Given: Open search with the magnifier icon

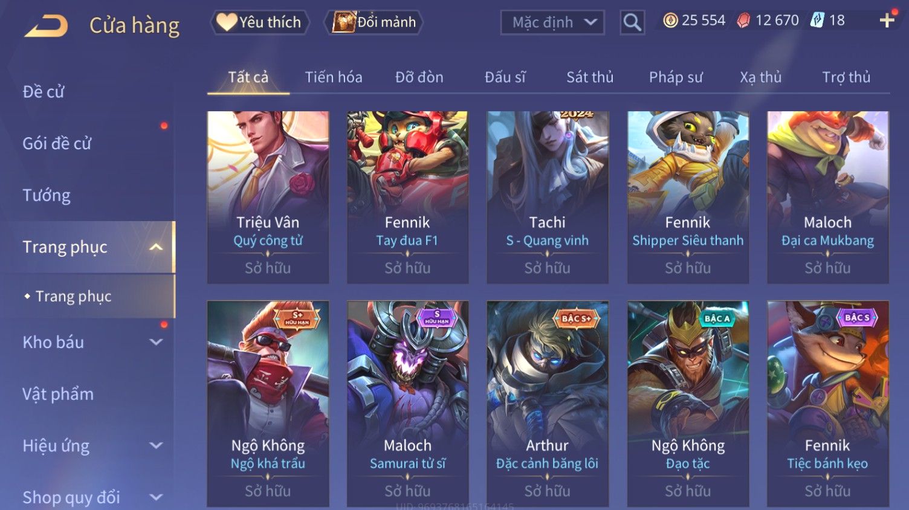Looking at the screenshot, I should tap(632, 23).
